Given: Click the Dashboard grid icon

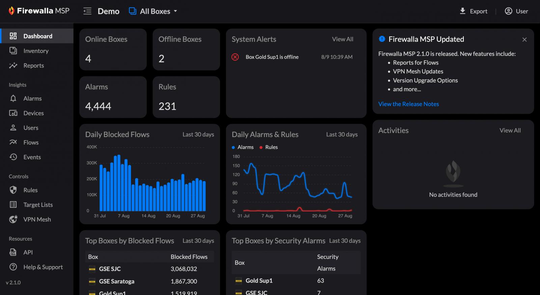Looking at the screenshot, I should click(x=13, y=36).
